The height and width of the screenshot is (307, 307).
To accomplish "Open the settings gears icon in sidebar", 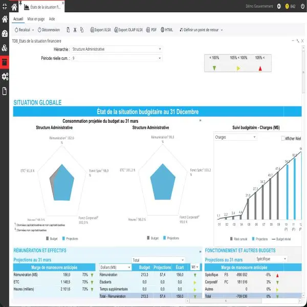I will tap(5, 77).
